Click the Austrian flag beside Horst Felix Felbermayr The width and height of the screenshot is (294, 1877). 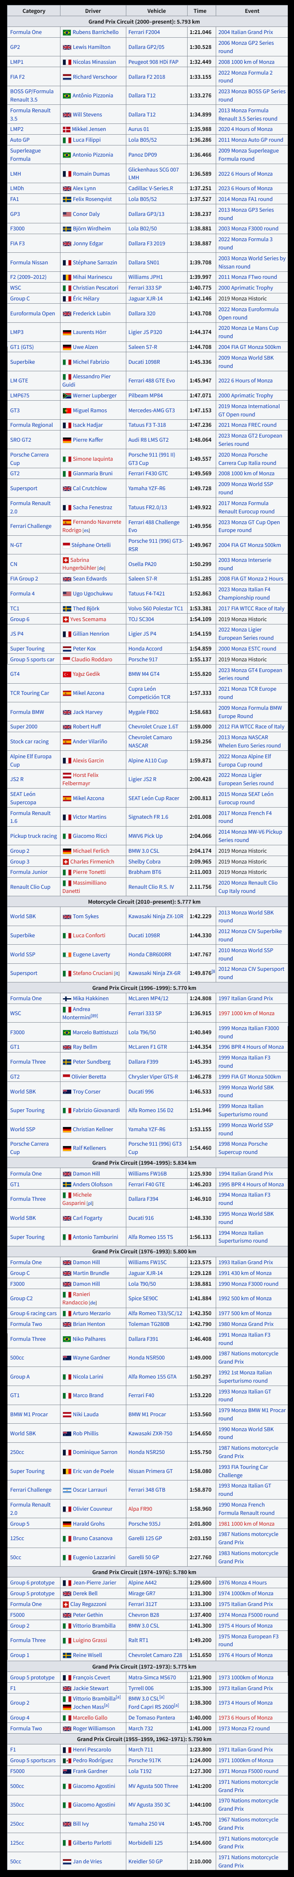[66, 775]
